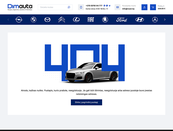173x131 pixels.
Task: Click the Opel brand logo
Action: 19,20
